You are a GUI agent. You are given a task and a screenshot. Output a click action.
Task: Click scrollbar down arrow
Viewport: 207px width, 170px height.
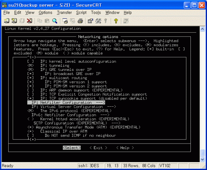202,159
